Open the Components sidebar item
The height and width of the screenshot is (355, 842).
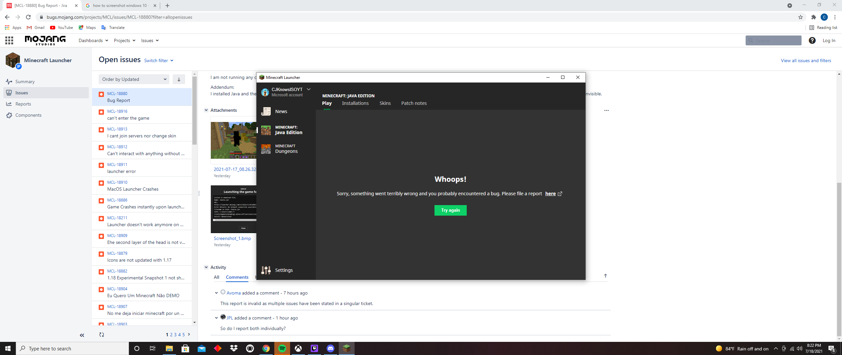coord(28,115)
